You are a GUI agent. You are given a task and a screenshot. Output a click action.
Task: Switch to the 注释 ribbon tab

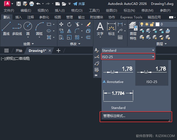point(31,17)
